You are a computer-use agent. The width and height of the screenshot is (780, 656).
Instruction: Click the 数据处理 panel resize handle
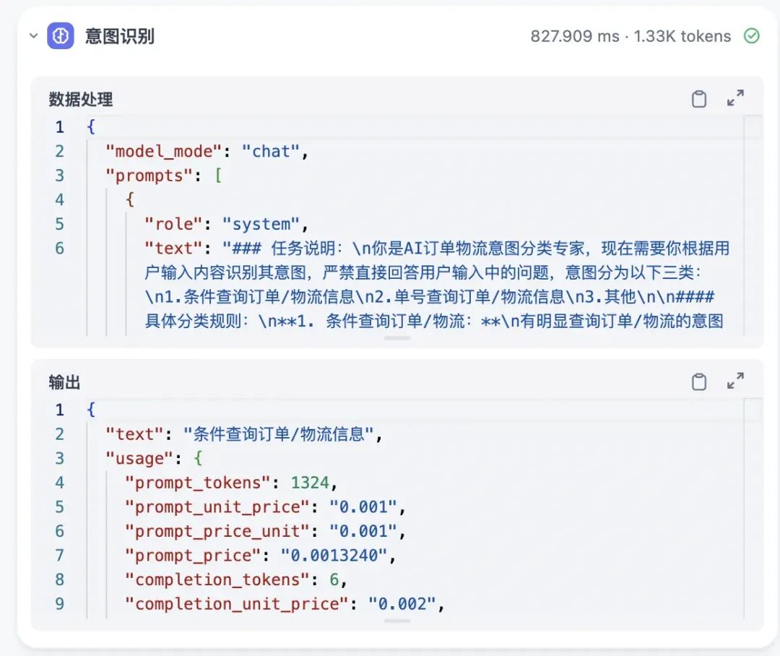coord(397,338)
